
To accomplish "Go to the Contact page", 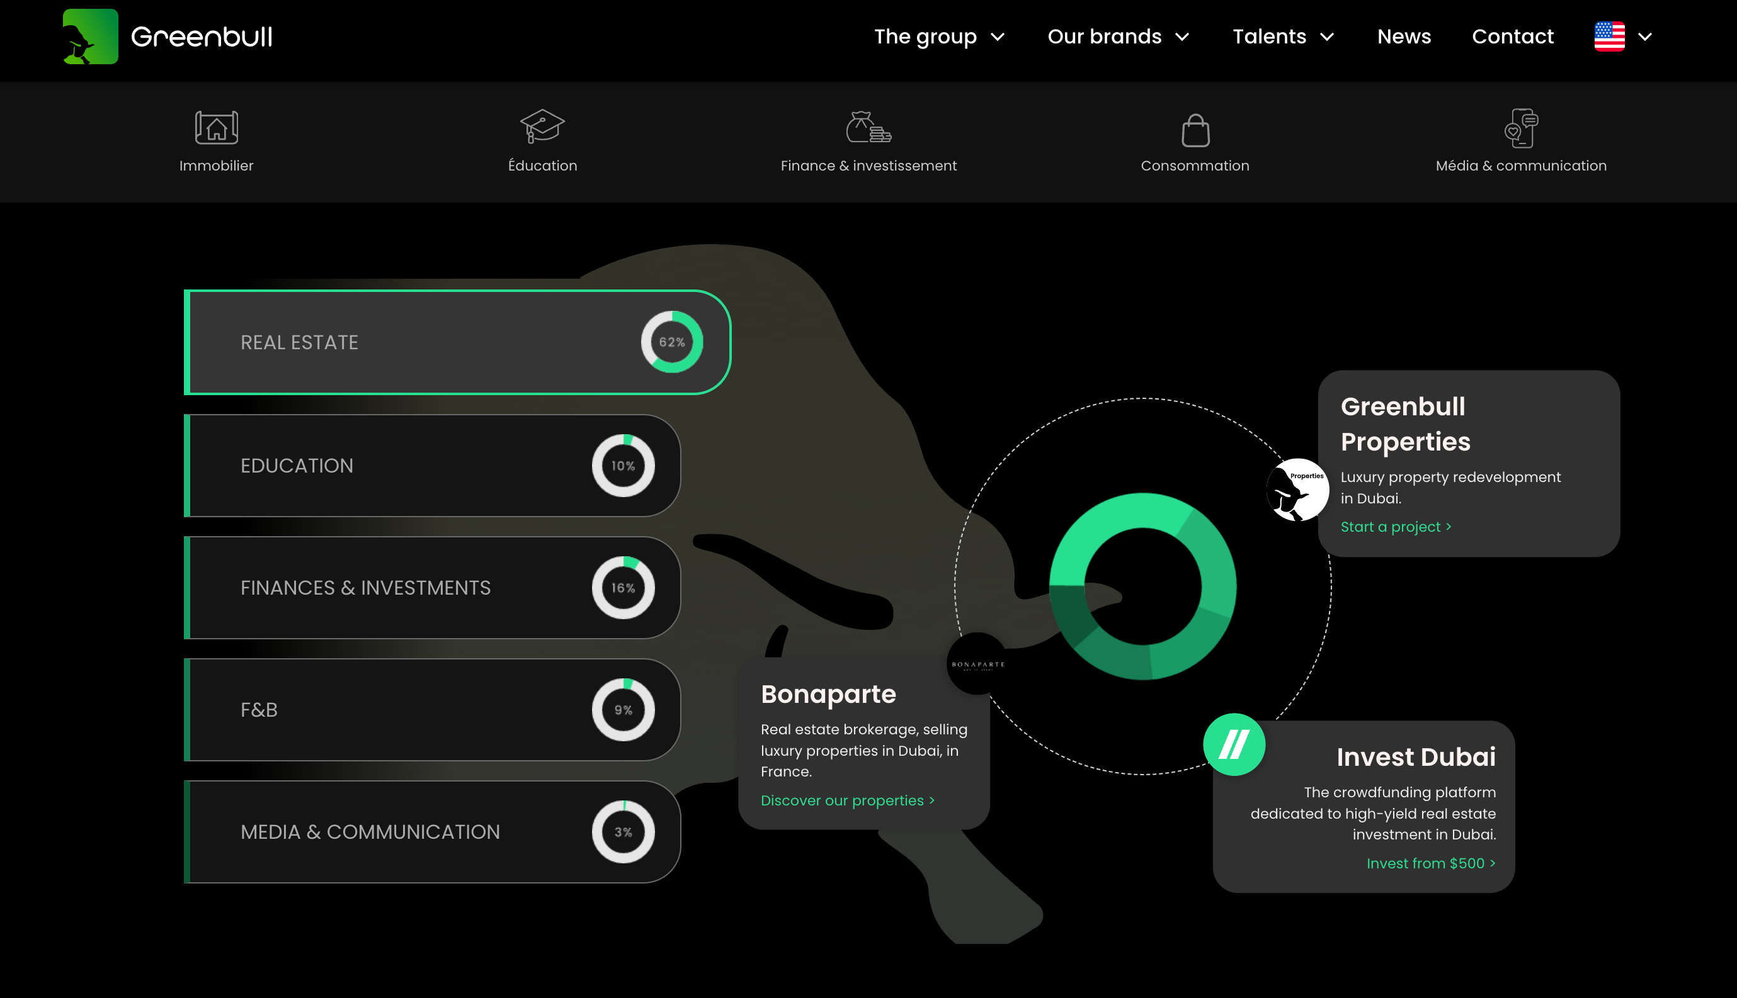I will point(1512,36).
